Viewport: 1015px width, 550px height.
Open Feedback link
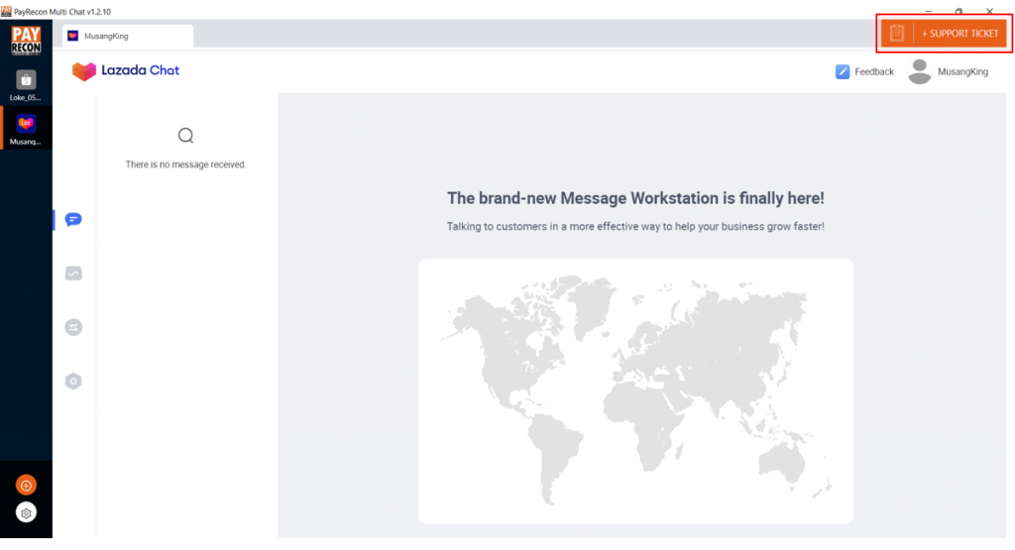(x=874, y=71)
